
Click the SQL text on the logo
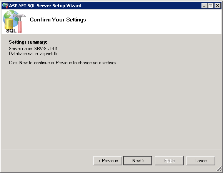(11, 31)
